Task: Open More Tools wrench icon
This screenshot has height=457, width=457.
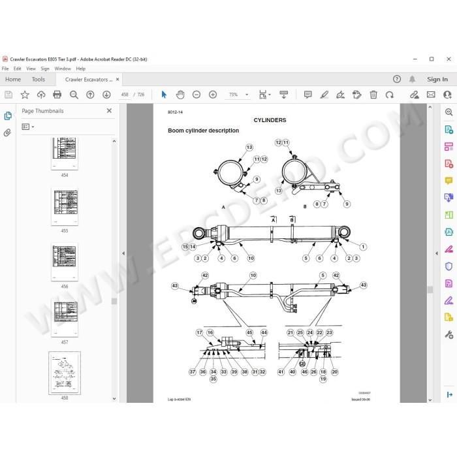Action: tap(449, 334)
